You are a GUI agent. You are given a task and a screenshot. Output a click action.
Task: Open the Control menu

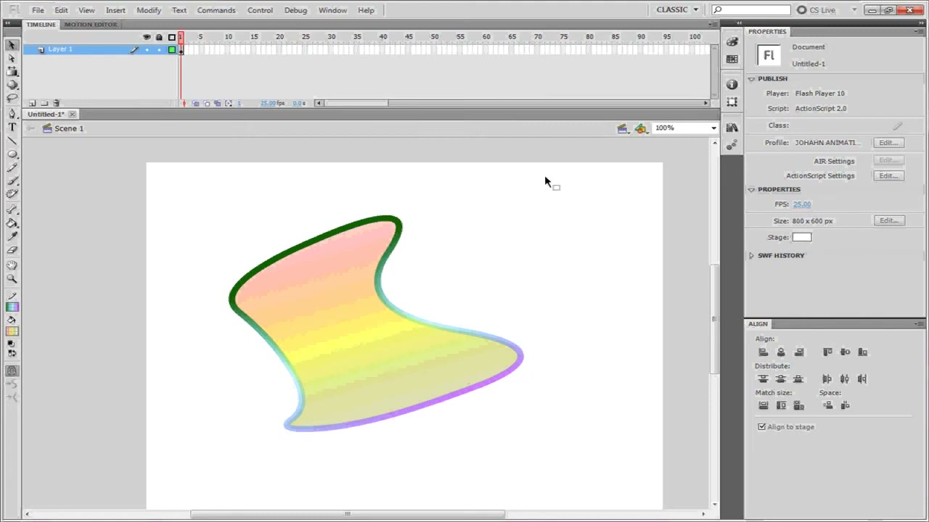click(260, 10)
